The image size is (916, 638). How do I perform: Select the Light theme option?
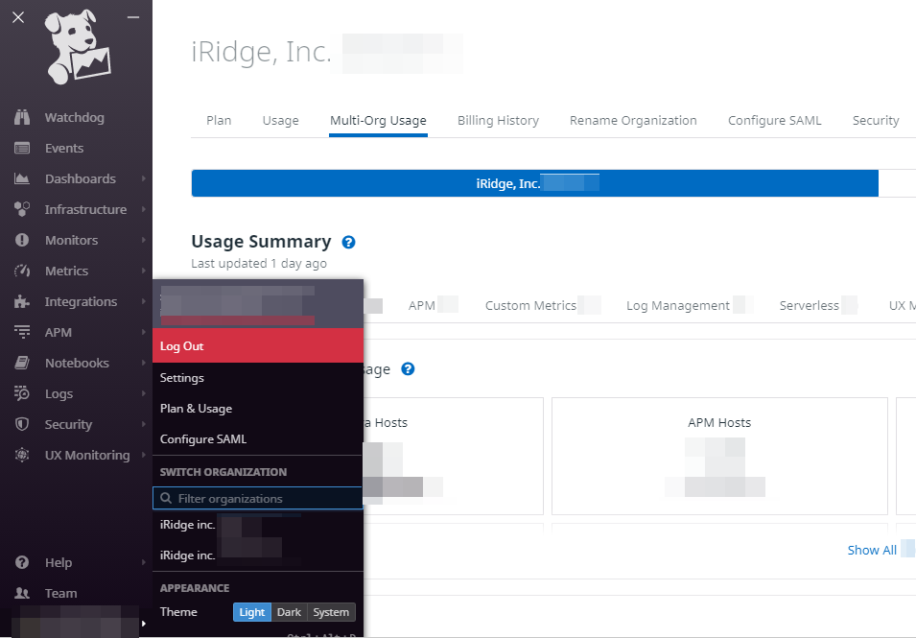[252, 612]
